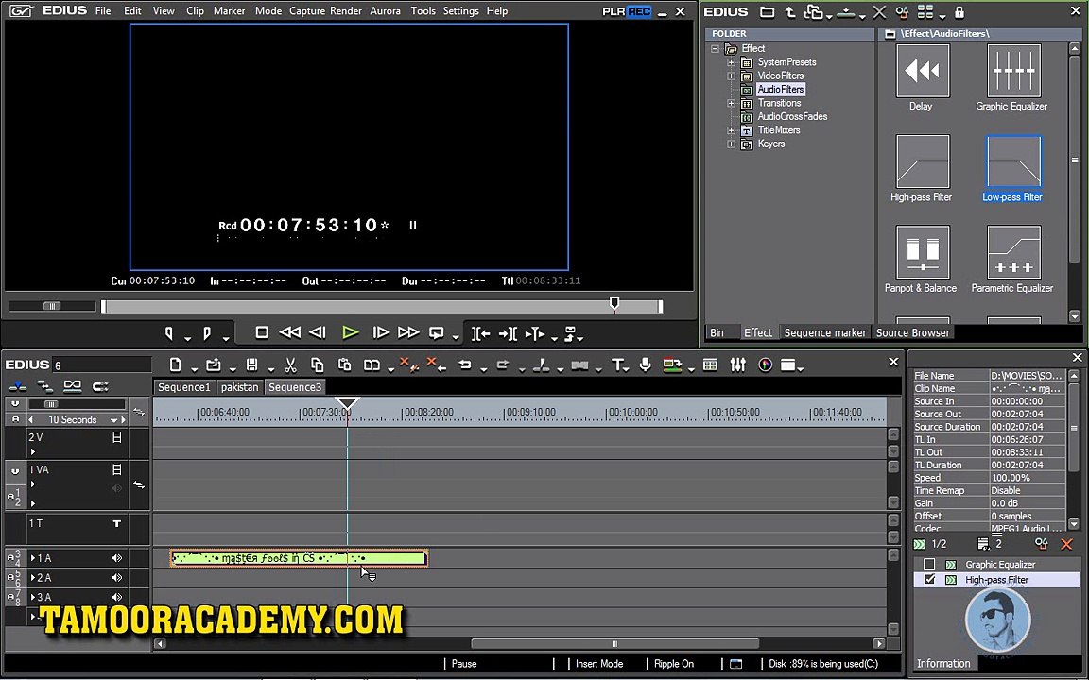Toggle the 1 VA track video mute icon
The height and width of the screenshot is (680, 1089).
point(116,469)
